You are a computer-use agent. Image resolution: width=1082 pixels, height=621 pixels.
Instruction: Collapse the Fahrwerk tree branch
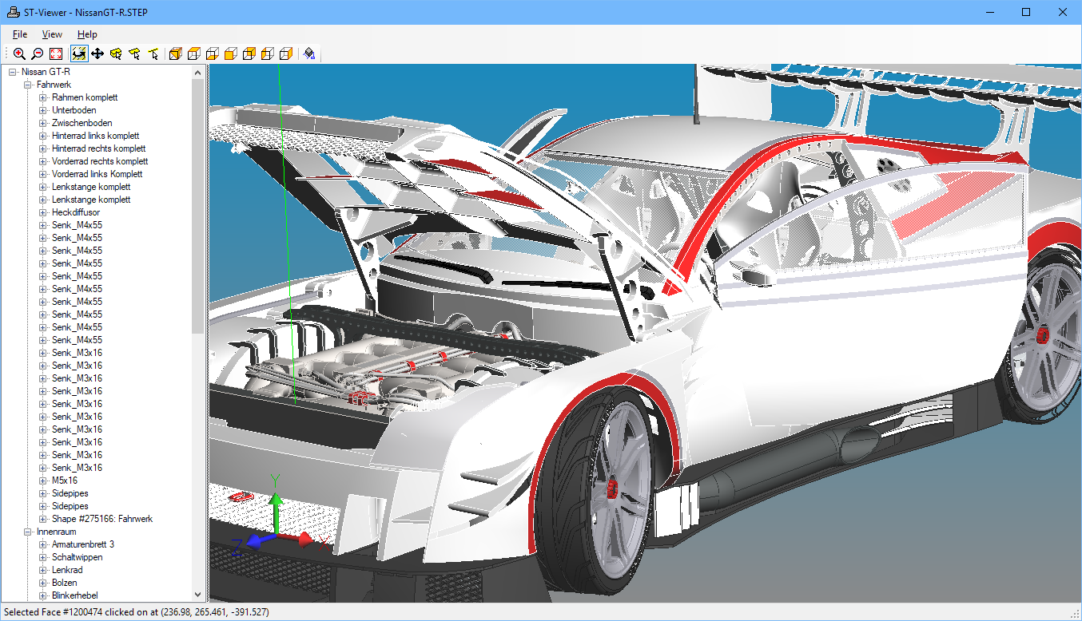pos(27,85)
